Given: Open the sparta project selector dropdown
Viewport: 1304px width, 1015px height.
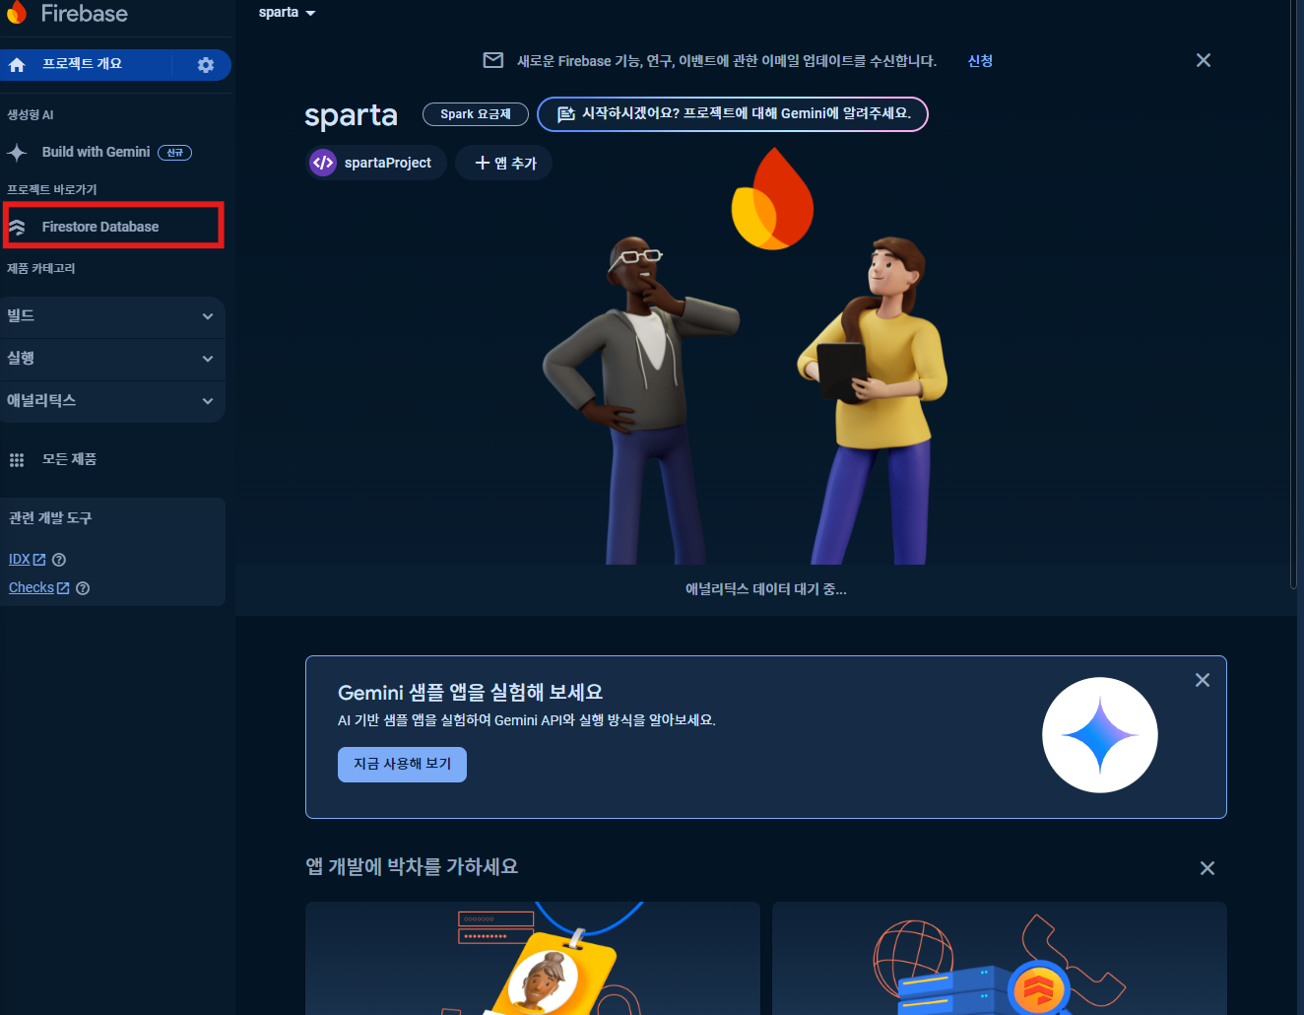Looking at the screenshot, I should pyautogui.click(x=288, y=13).
